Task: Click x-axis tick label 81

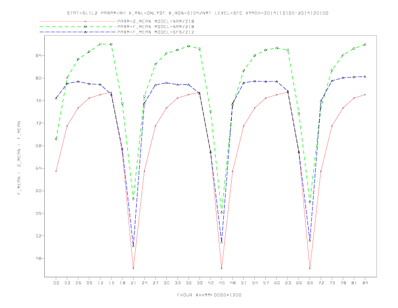Action: 354,283
